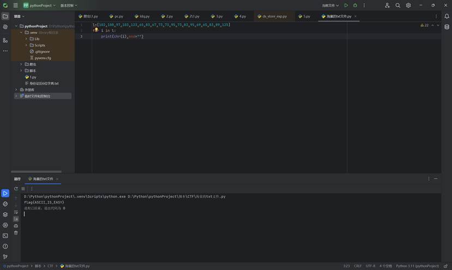Open the version control dropdown

[x=69, y=5]
